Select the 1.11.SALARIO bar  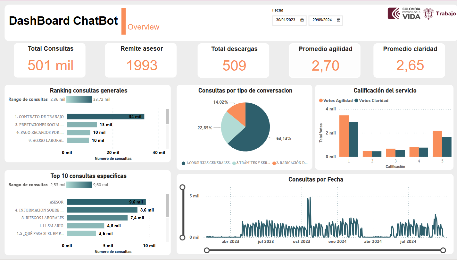pyautogui.click(x=86, y=226)
